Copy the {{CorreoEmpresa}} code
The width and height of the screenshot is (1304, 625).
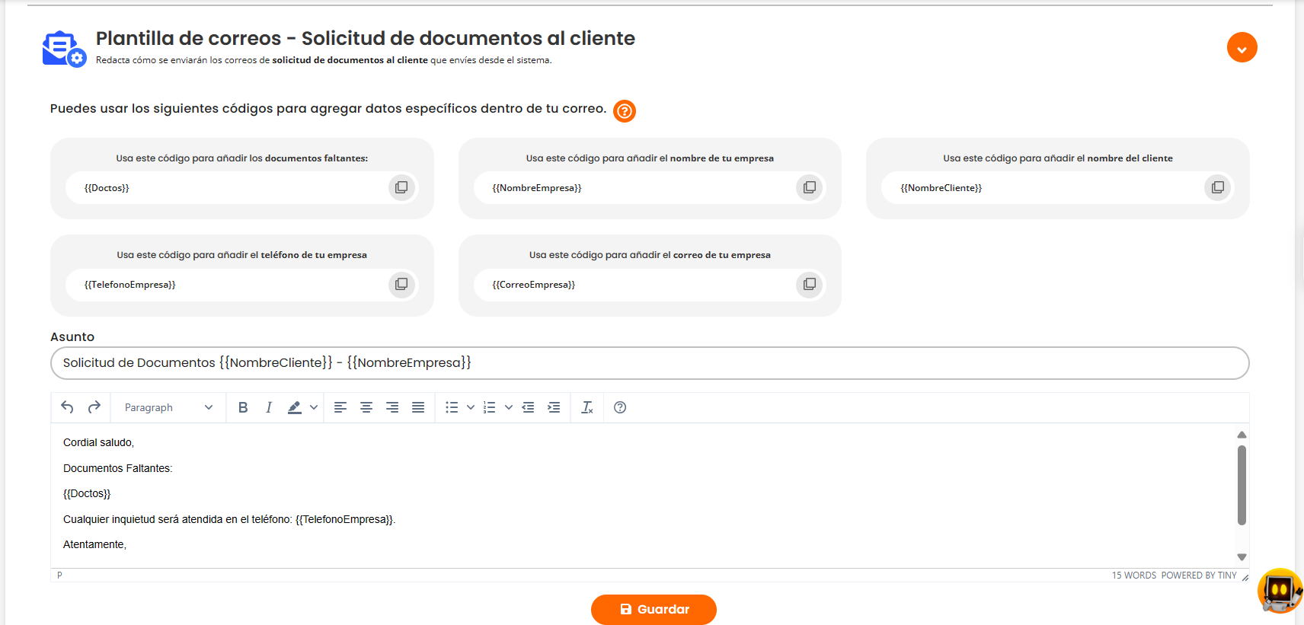pyautogui.click(x=809, y=284)
